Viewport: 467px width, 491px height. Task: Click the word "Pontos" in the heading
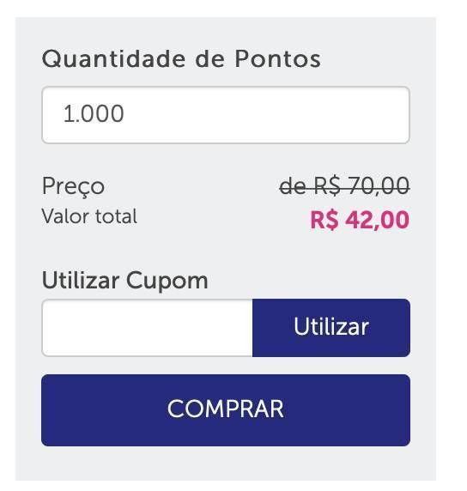(278, 58)
